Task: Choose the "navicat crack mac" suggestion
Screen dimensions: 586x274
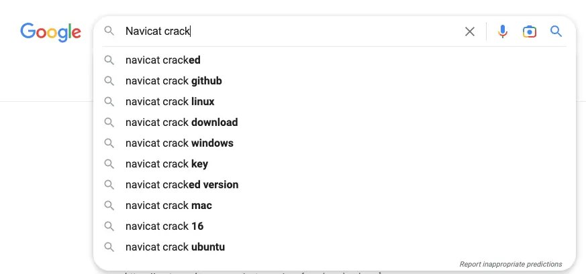Action: 168,206
